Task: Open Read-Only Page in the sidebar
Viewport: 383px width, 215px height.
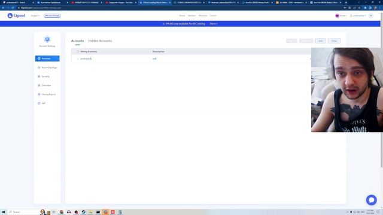Action: pos(47,67)
